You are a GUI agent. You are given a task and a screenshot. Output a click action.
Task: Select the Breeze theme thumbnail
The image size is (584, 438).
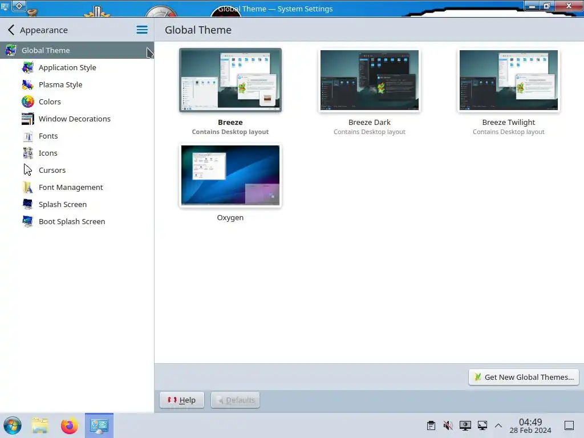click(230, 80)
